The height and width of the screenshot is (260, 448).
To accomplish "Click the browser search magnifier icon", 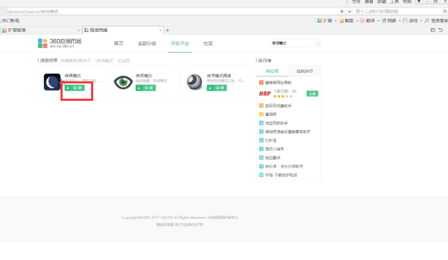I will click(x=445, y=11).
